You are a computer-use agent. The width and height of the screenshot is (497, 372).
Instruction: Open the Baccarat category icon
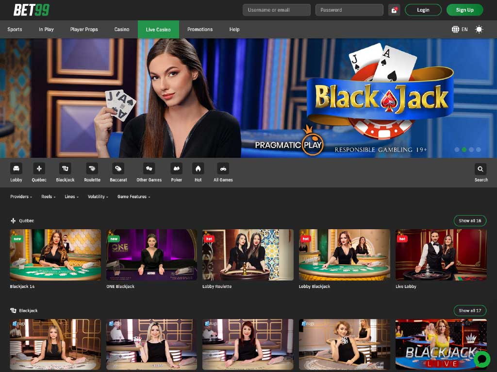118,169
